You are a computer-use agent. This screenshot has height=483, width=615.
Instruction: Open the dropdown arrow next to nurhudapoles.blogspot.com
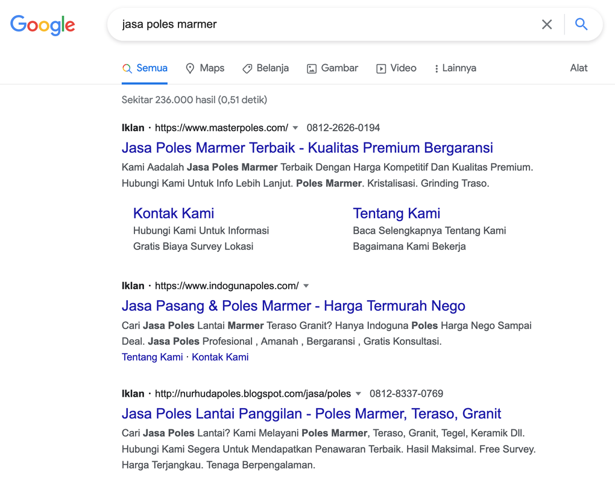pos(358,394)
